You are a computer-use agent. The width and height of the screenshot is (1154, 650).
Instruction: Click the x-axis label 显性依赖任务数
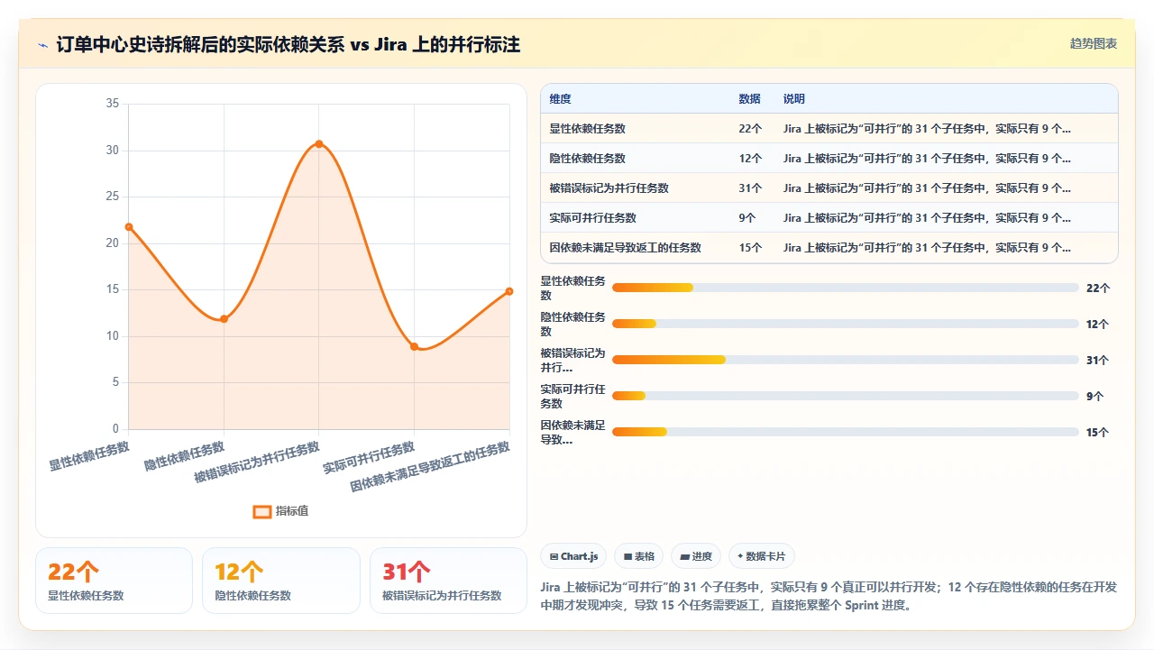coord(89,456)
